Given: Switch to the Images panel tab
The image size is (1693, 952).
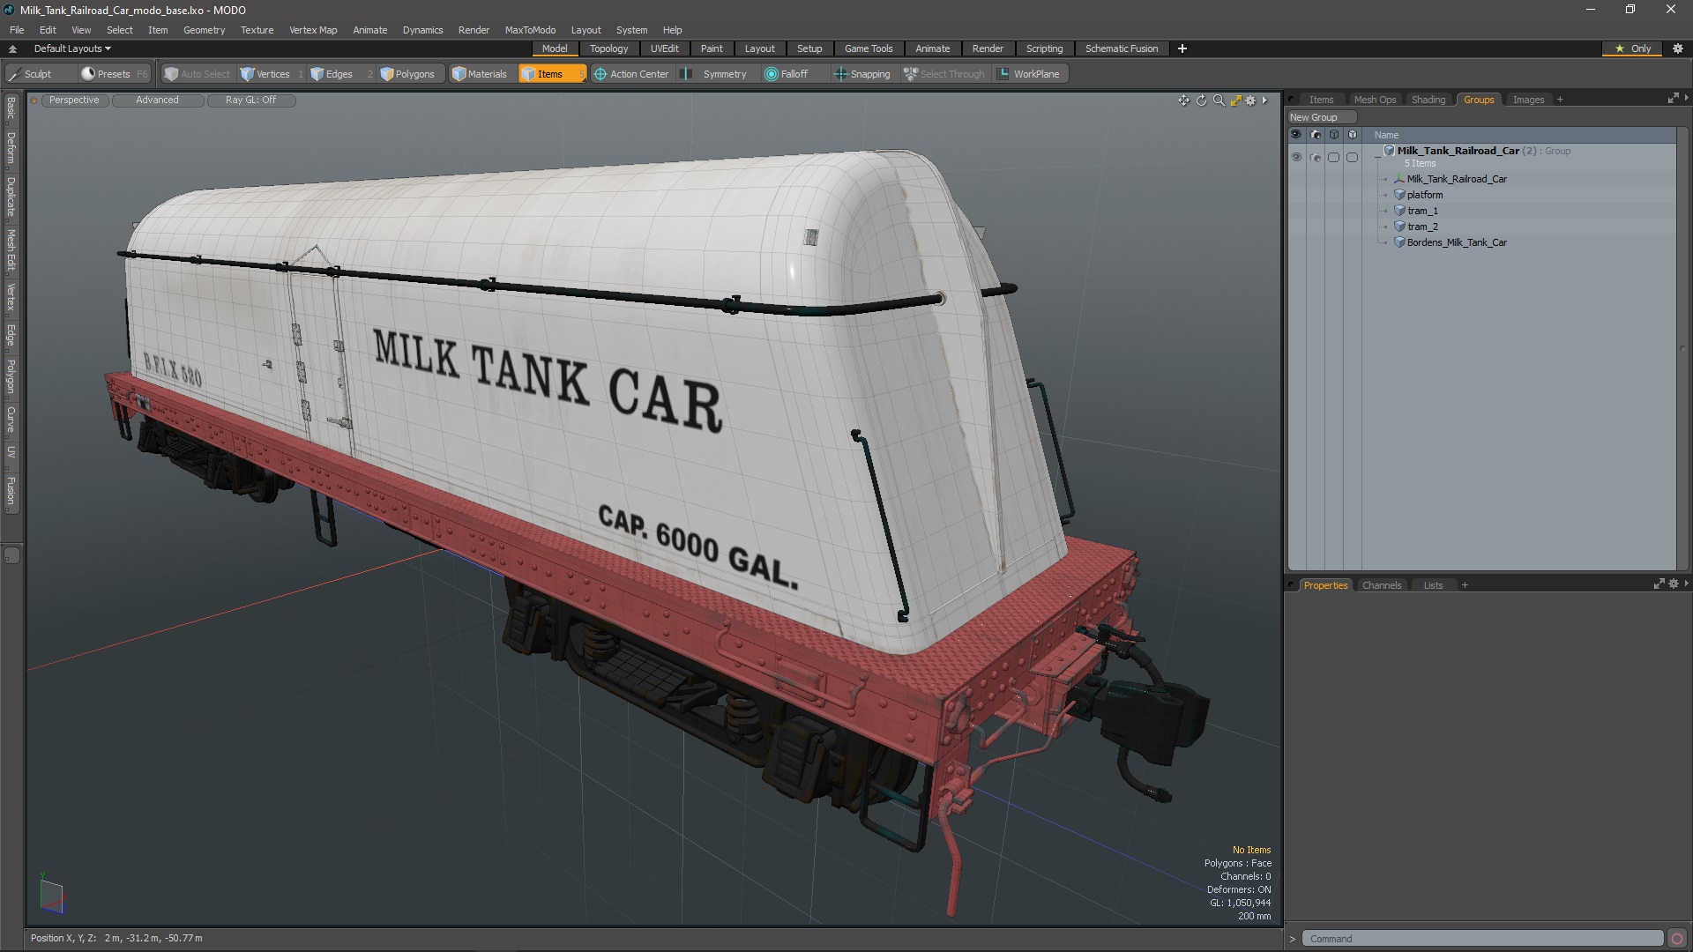Looking at the screenshot, I should tap(1528, 100).
